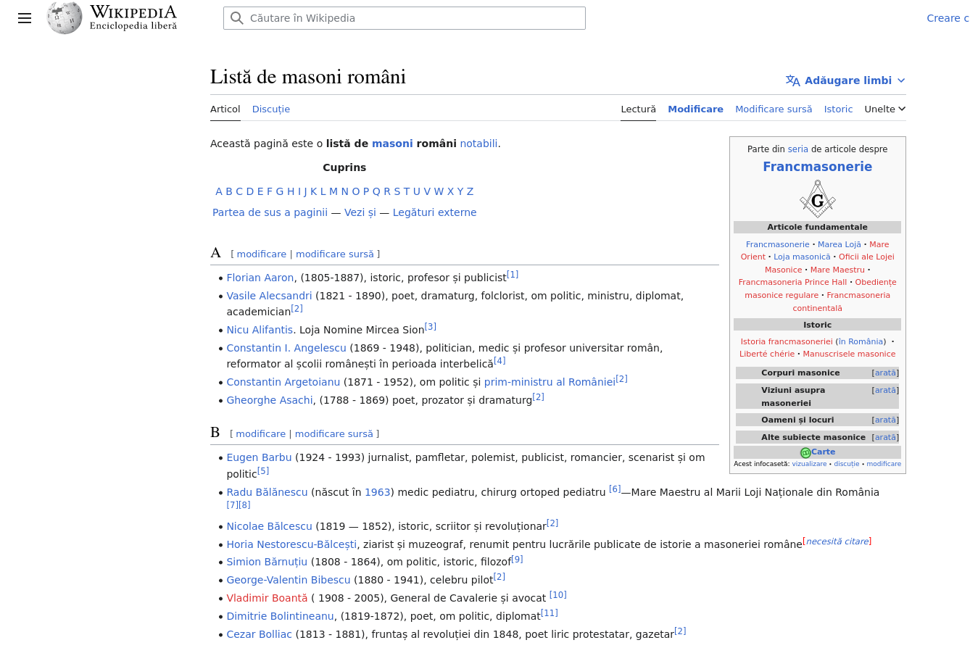Click the seria link in infobox header
This screenshot has height=648, width=970.
point(798,149)
